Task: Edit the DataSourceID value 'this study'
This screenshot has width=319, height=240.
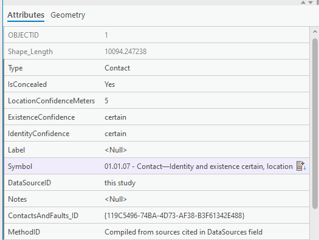Action: [x=120, y=183]
